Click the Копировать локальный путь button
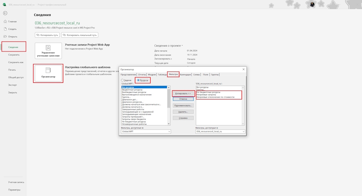Screen dimensions: 362x196 80,35
